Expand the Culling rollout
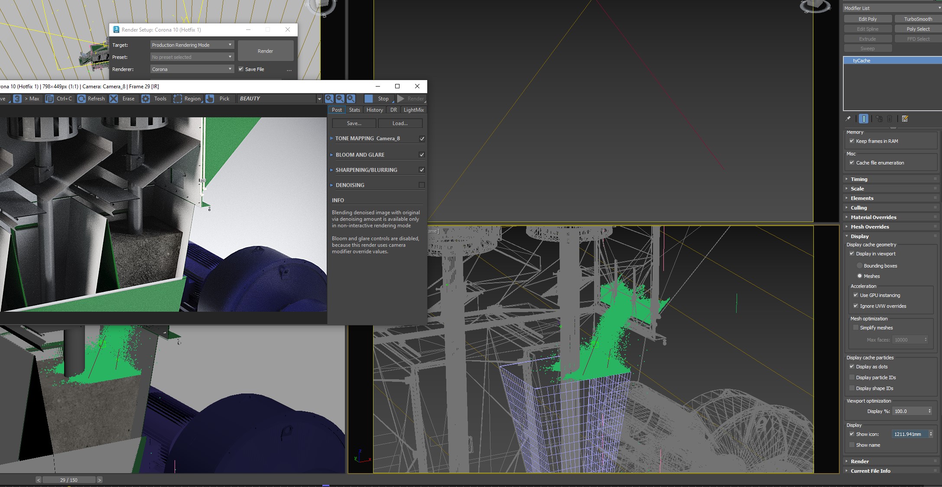 click(890, 208)
